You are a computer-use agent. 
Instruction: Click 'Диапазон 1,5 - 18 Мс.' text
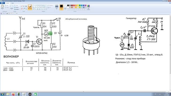pos(127,62)
